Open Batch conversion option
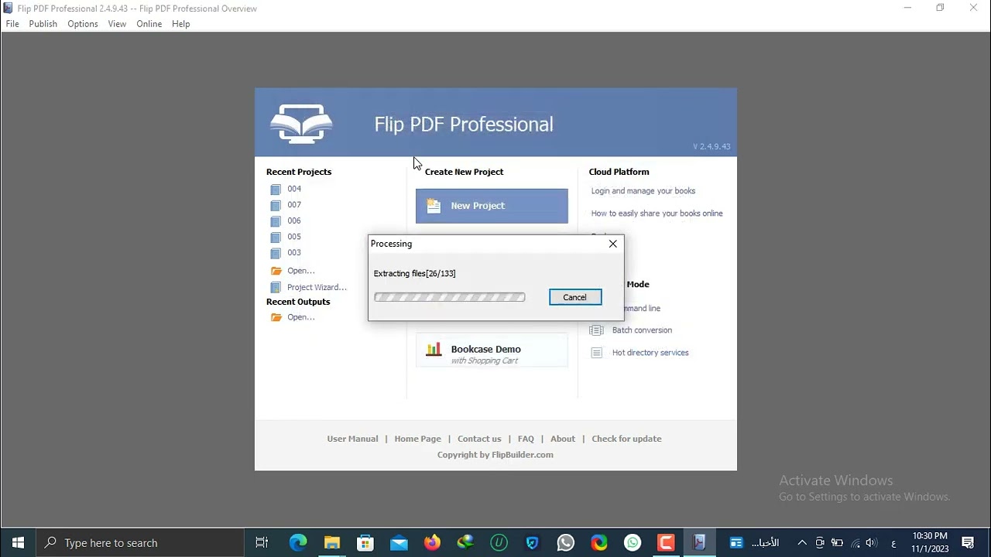The image size is (991, 557). pos(642,330)
